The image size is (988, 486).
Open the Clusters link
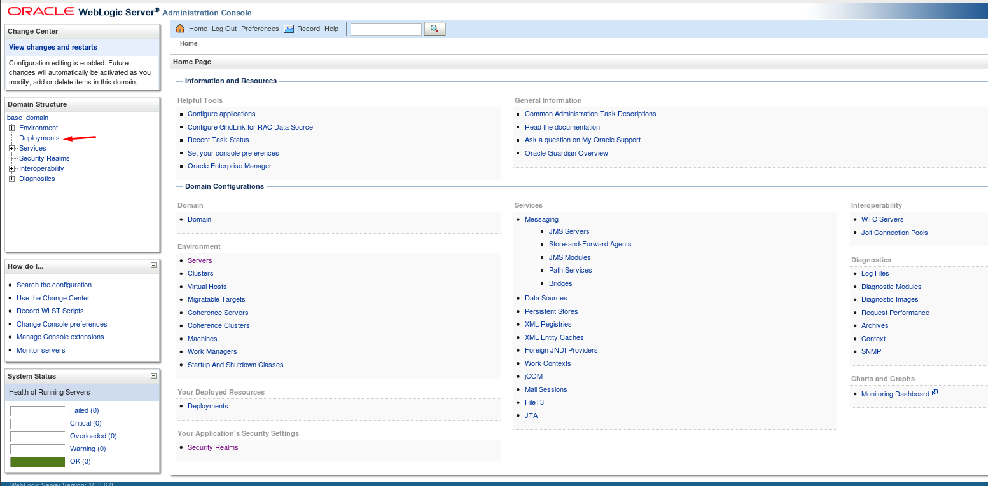click(x=200, y=273)
